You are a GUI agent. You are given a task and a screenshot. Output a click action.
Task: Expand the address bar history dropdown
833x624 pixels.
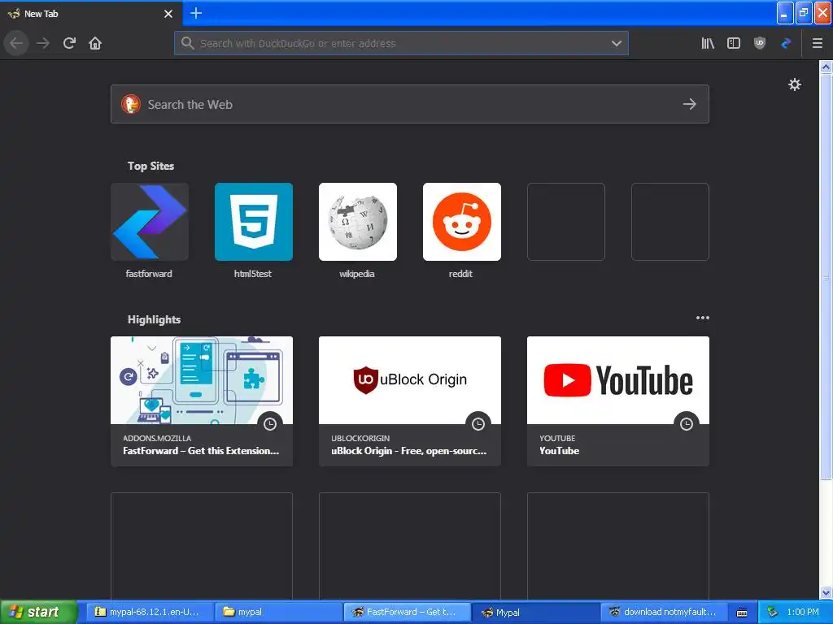pyautogui.click(x=617, y=43)
